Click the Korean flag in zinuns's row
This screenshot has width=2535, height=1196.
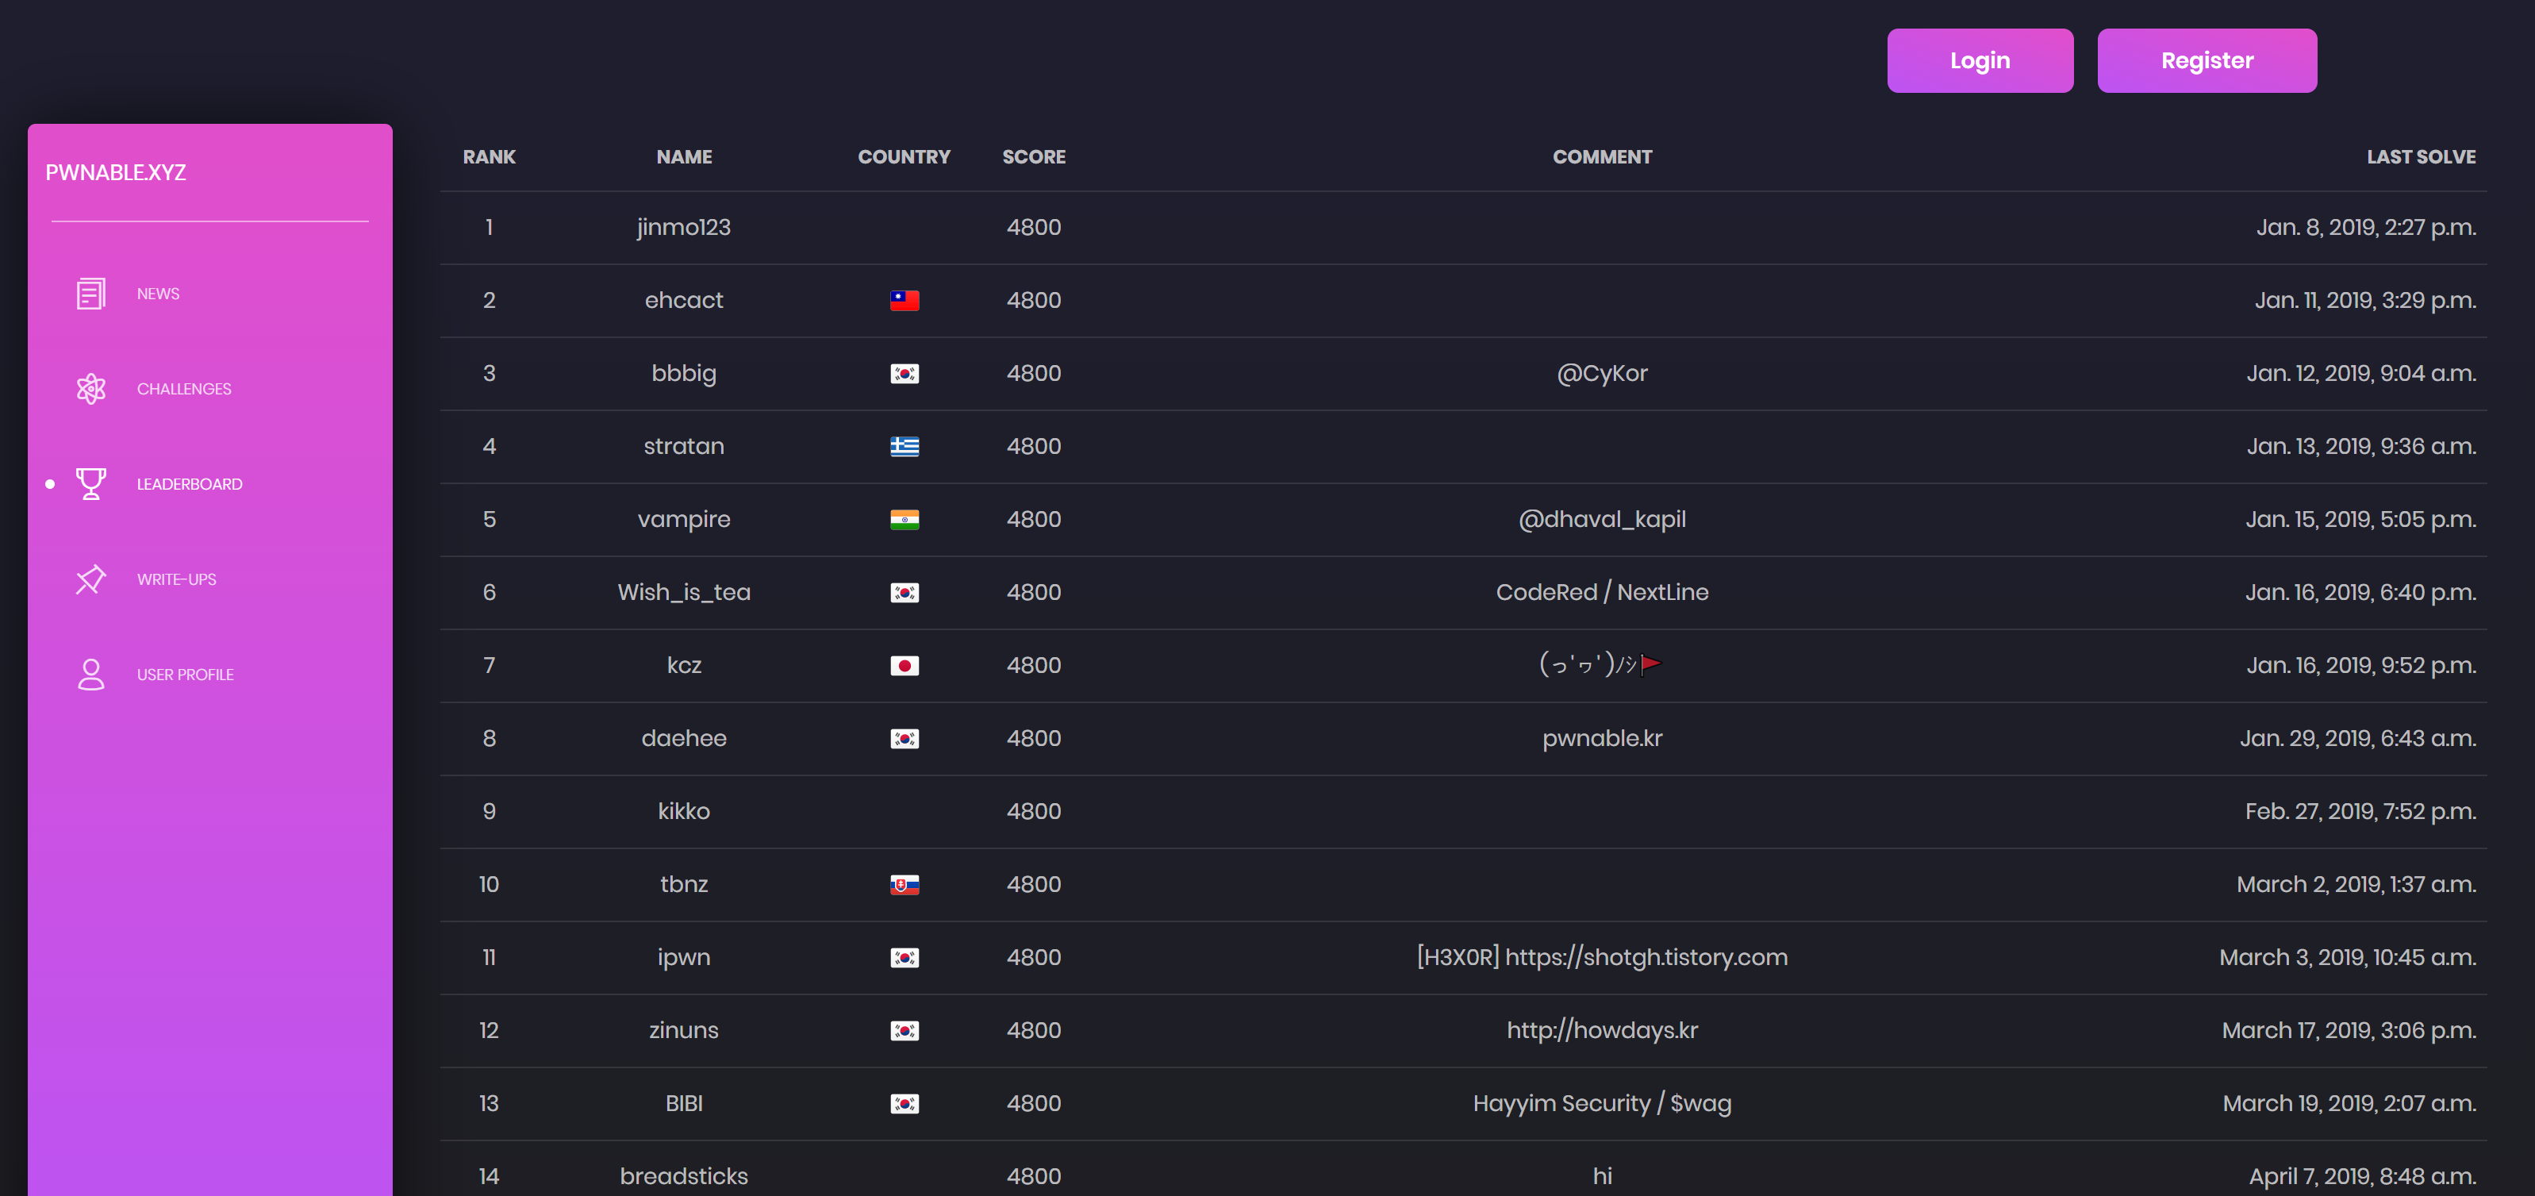(x=905, y=1031)
